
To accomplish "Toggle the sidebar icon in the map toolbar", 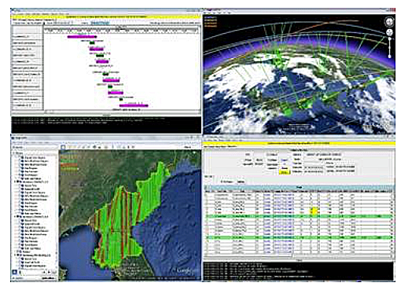I will point(63,148).
